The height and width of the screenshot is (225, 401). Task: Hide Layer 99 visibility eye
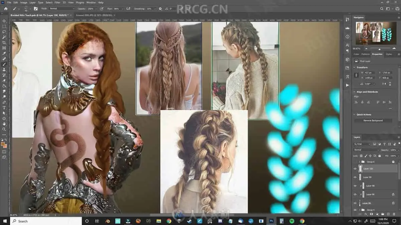coord(355,177)
